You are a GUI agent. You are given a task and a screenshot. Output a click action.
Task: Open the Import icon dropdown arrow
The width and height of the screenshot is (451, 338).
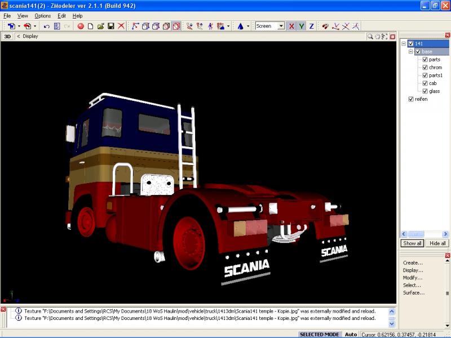click(19, 26)
